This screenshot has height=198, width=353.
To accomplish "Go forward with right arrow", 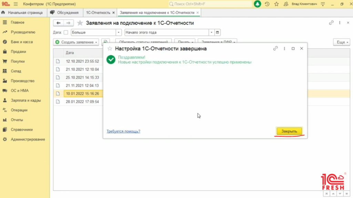I will point(69,23).
